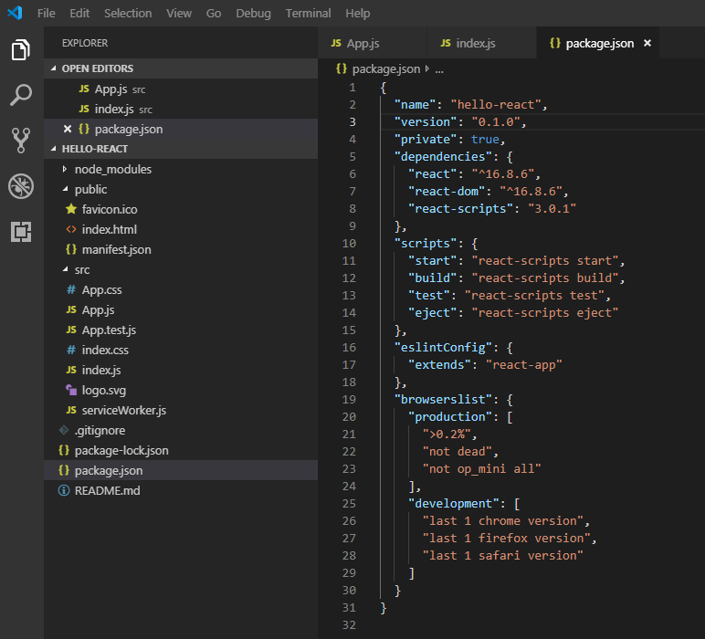Click the JS icon on App.js tab

pos(336,43)
